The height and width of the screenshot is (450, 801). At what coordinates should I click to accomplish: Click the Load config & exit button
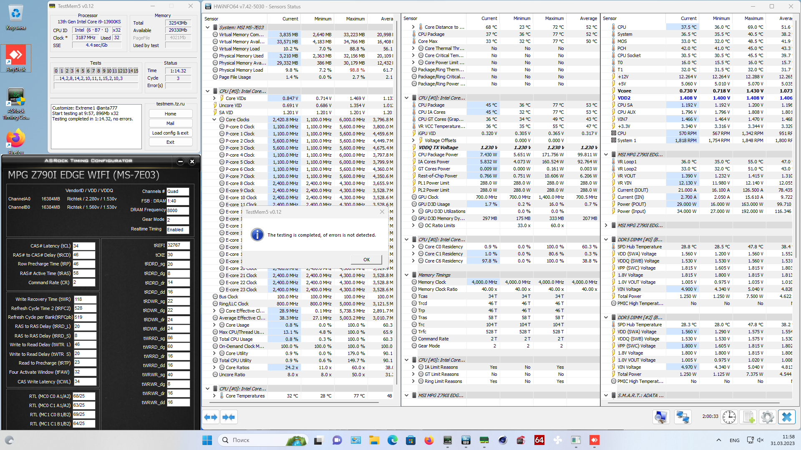coord(170,133)
